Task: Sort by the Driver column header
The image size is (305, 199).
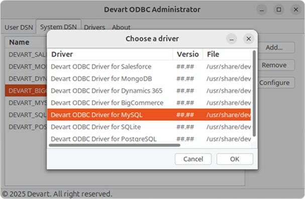Action: [x=110, y=54]
